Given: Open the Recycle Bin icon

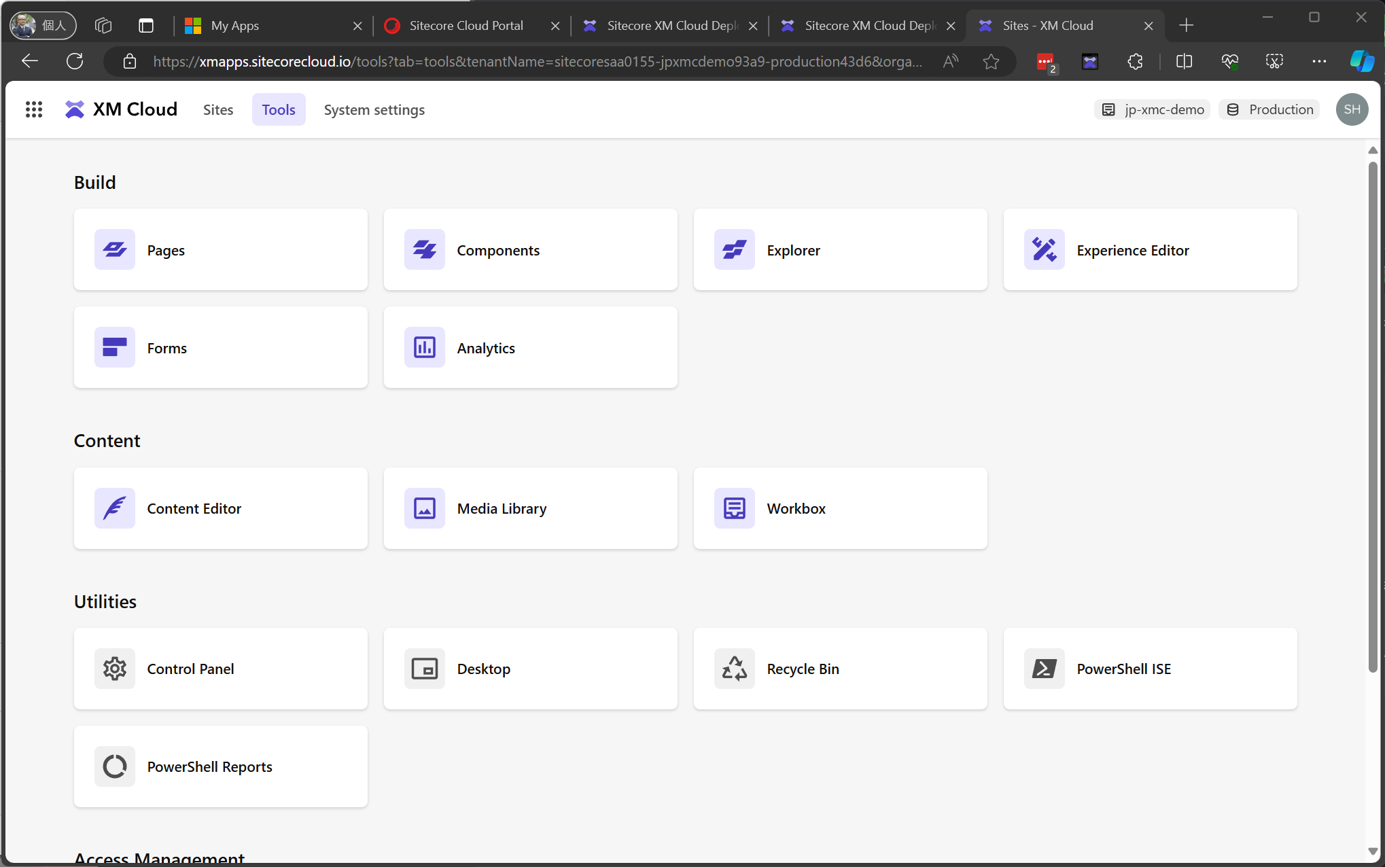Looking at the screenshot, I should pyautogui.click(x=734, y=669).
